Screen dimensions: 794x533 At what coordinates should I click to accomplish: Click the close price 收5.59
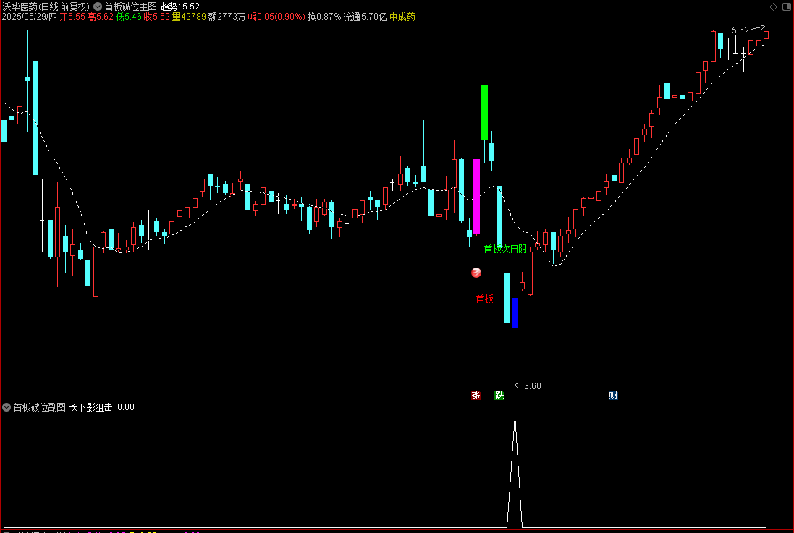pyautogui.click(x=156, y=17)
